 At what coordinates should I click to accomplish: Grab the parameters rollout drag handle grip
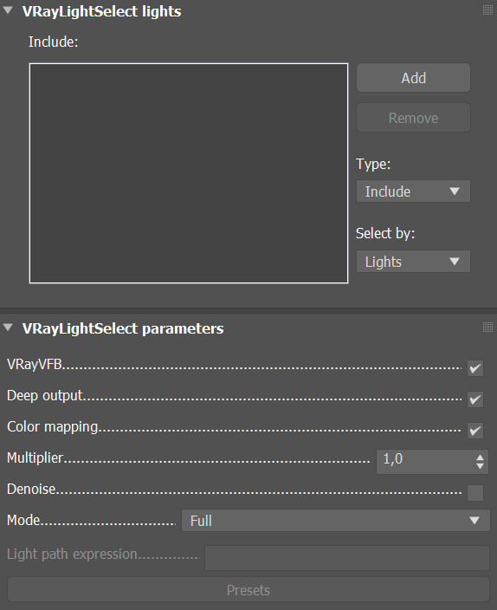(487, 328)
